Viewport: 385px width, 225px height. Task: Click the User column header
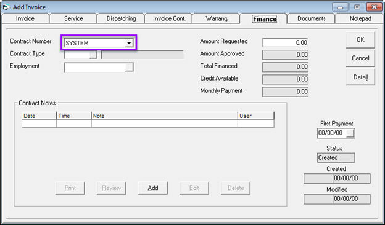tap(256, 116)
